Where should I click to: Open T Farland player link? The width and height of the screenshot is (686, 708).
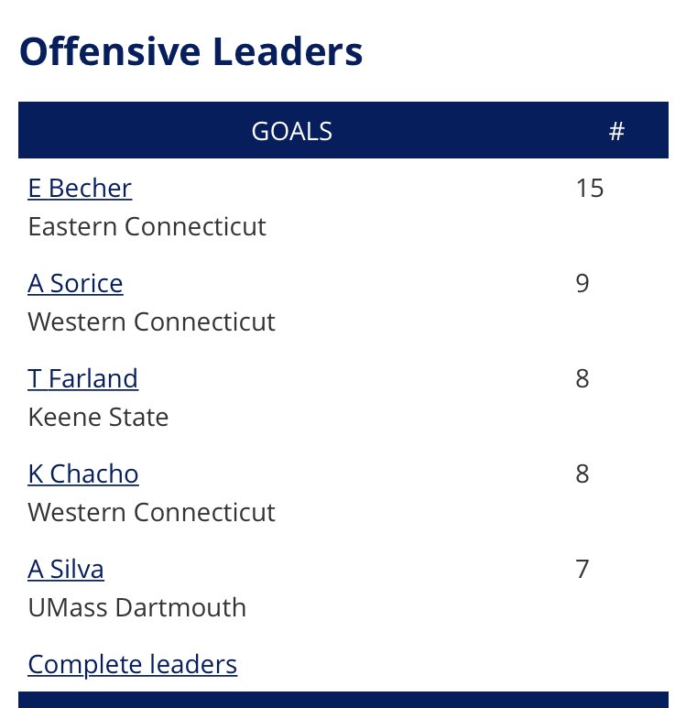point(83,378)
